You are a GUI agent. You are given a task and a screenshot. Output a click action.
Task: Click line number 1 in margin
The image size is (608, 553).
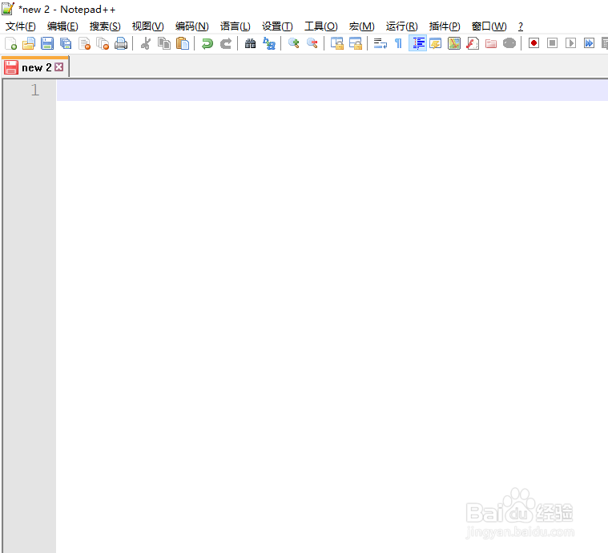click(35, 90)
